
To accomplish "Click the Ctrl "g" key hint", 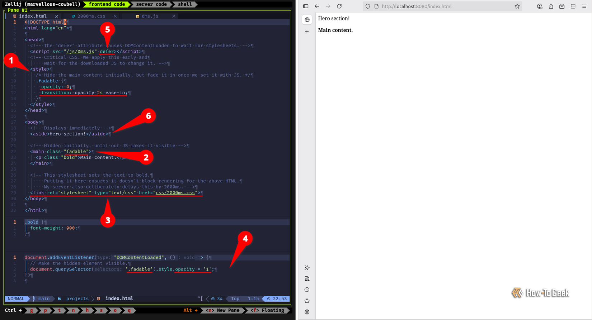I will coord(32,310).
